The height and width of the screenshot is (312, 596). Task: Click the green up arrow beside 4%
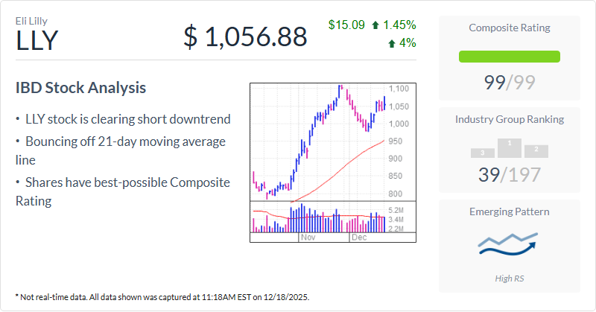click(392, 43)
